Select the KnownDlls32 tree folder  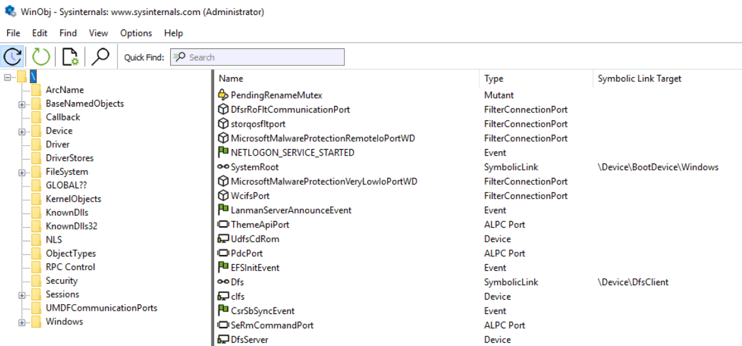click(71, 226)
